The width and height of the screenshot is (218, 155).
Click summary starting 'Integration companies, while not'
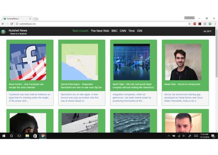coord(132,98)
